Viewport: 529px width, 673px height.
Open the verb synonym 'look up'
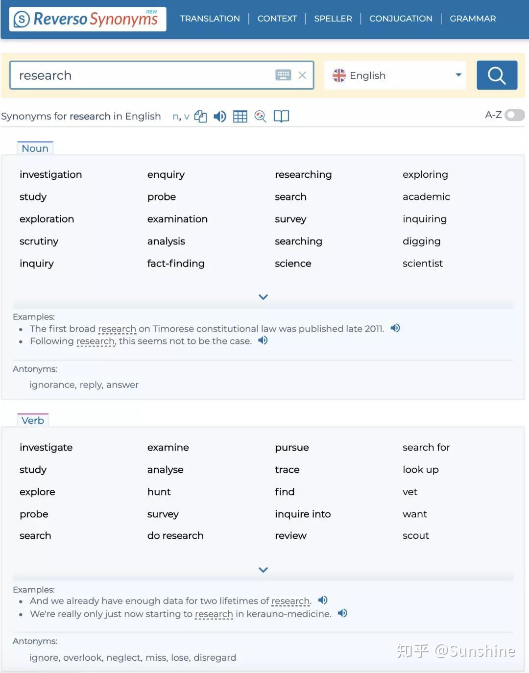pyautogui.click(x=420, y=470)
